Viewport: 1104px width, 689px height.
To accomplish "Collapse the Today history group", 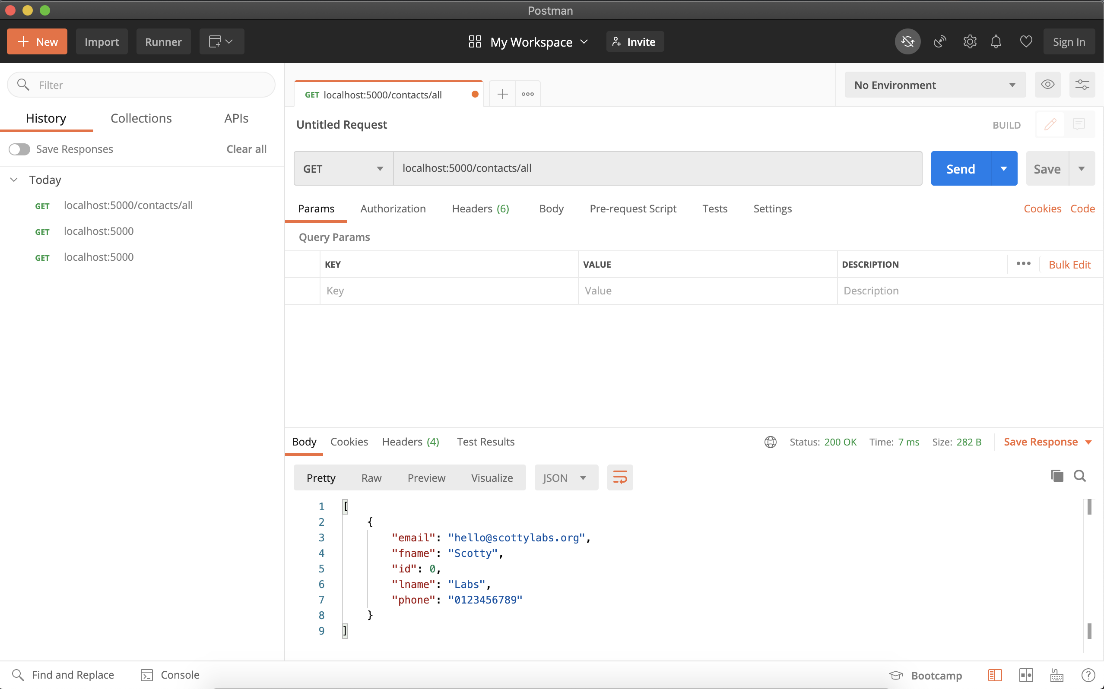I will pyautogui.click(x=14, y=180).
